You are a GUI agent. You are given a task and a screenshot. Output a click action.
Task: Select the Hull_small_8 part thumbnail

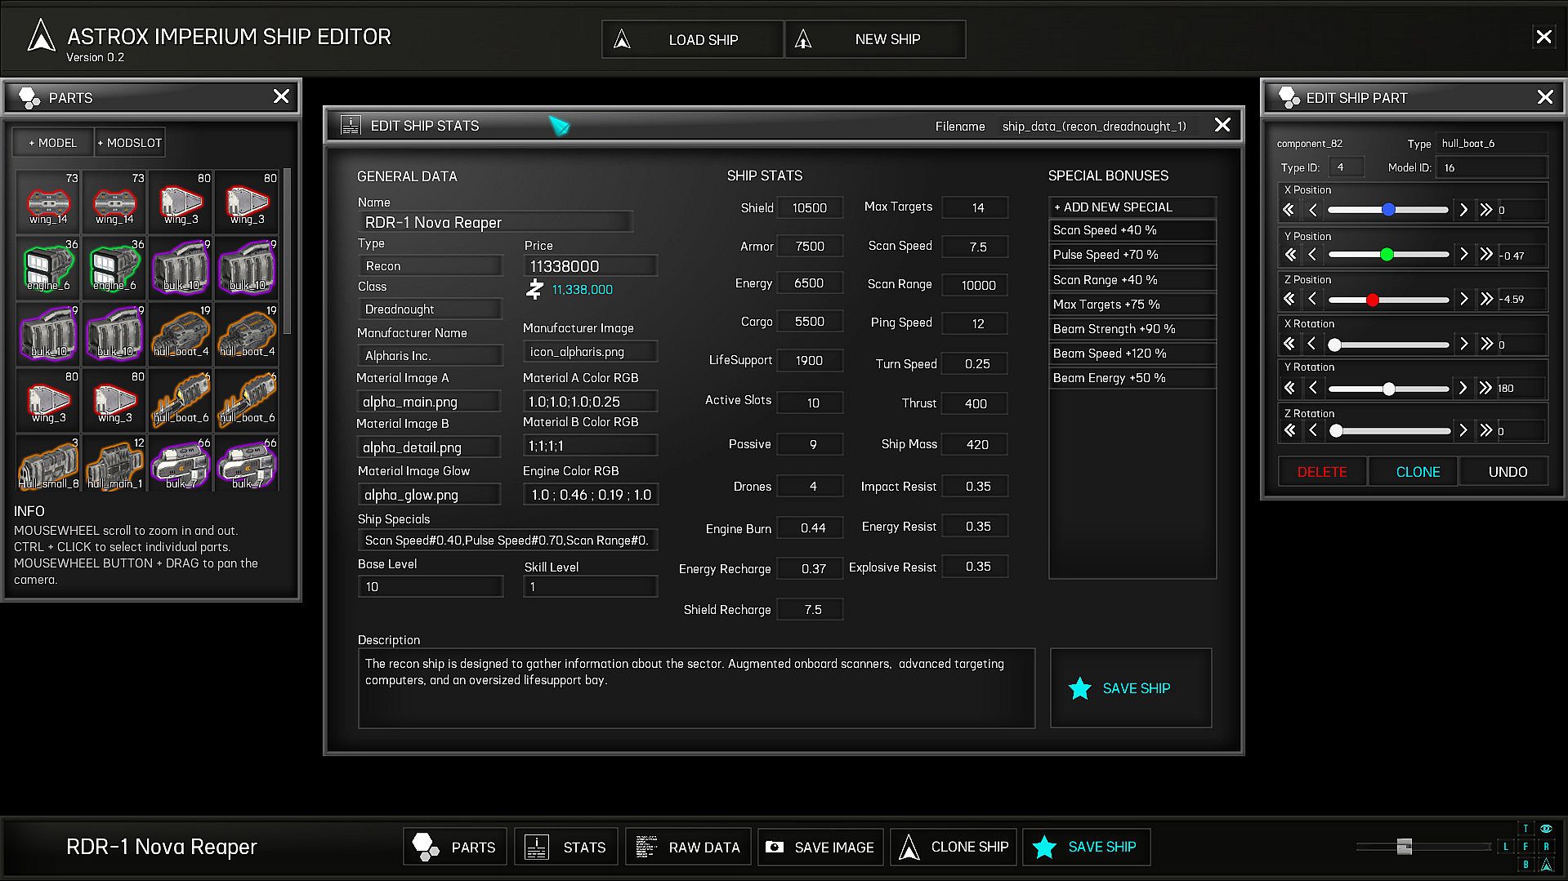click(48, 465)
